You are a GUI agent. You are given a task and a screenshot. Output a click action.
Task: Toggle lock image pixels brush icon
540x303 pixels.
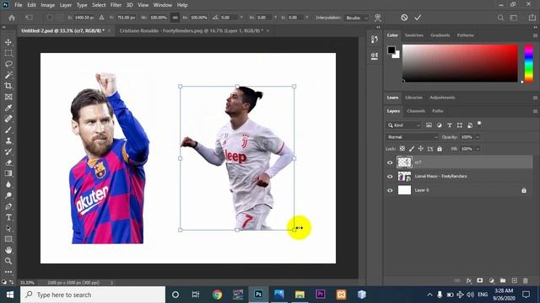pyautogui.click(x=412, y=149)
